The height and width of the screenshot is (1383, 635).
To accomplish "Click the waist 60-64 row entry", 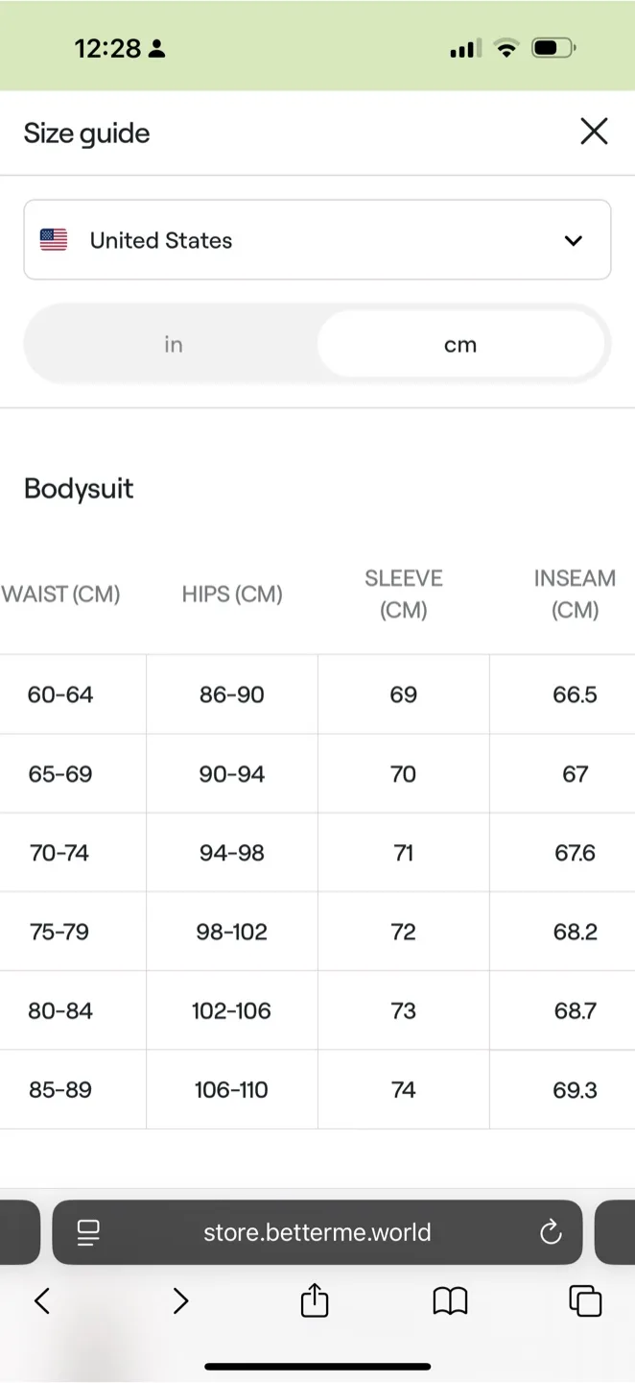I will click(x=61, y=694).
